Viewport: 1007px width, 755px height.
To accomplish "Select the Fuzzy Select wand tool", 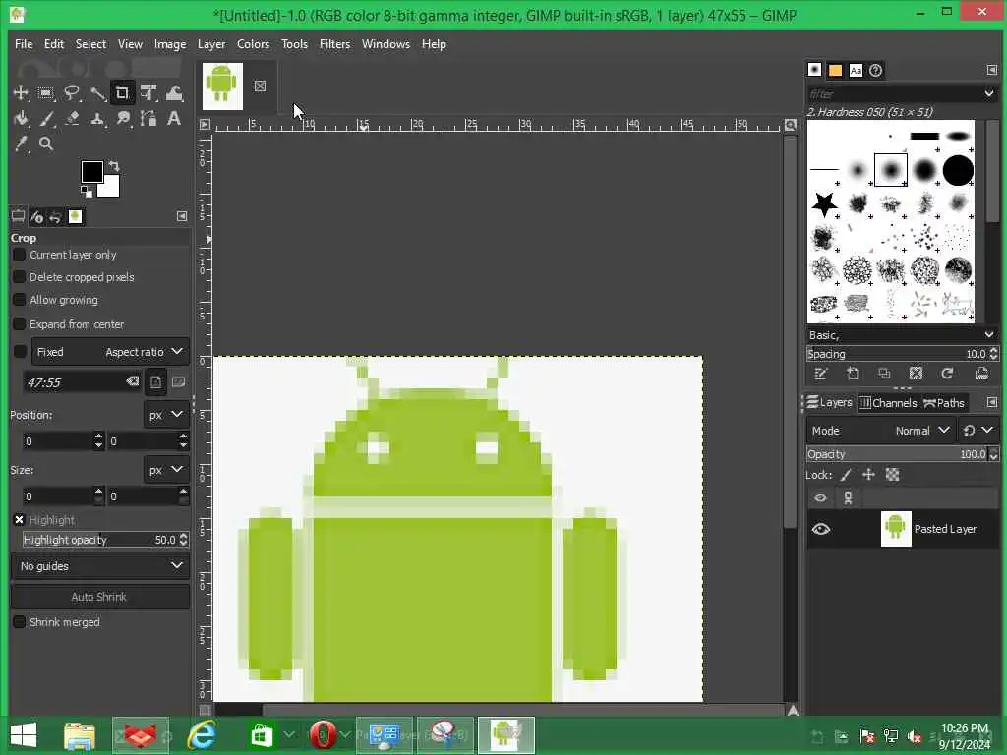I will (x=97, y=93).
